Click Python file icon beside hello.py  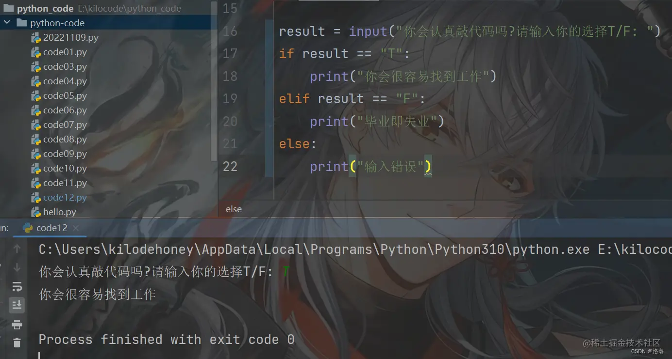(36, 212)
